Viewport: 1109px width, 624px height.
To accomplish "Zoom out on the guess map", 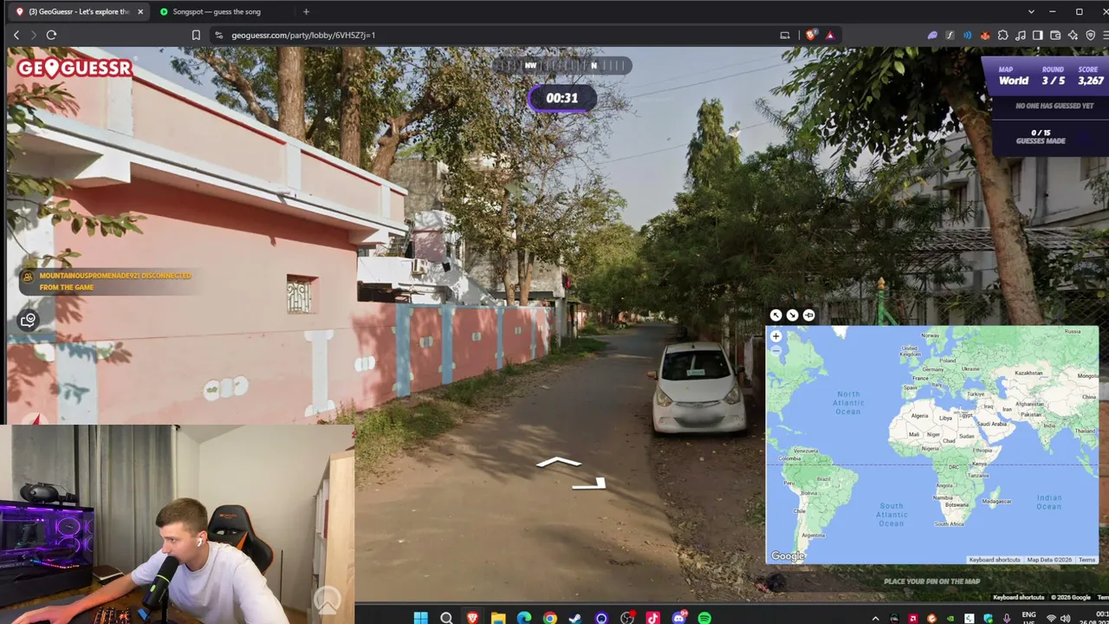I will tap(776, 350).
